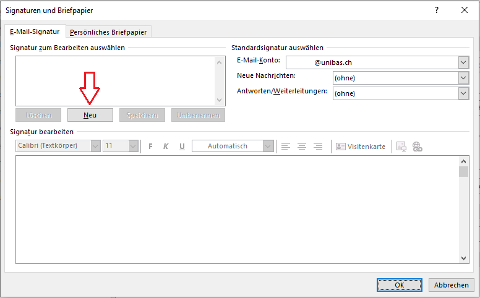Select the E-Mail-Signatur tab
Screen dimensions: 480x298
pyautogui.click(x=35, y=32)
